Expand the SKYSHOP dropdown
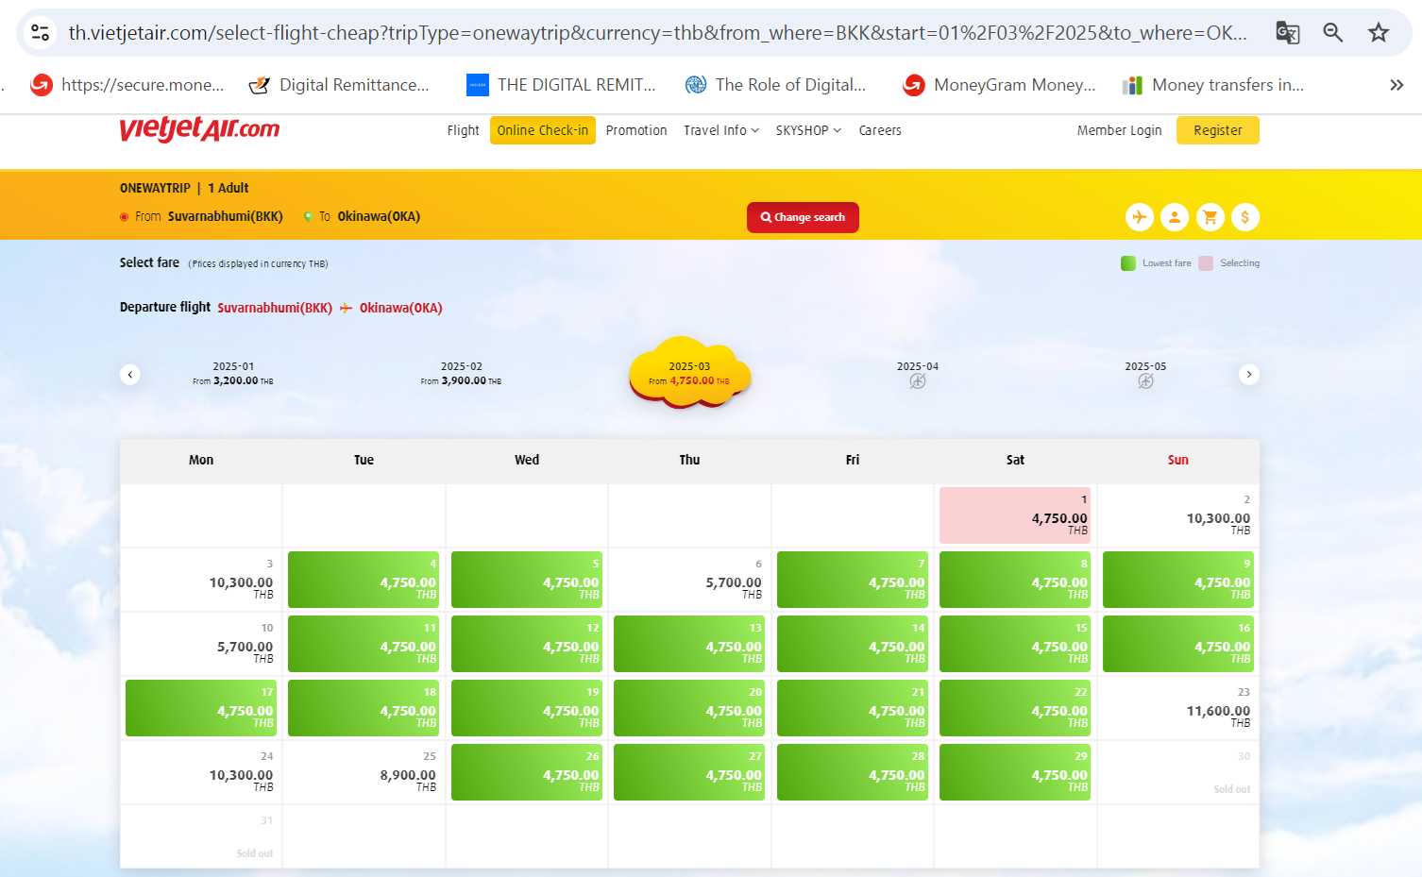This screenshot has height=877, width=1422. (x=808, y=130)
